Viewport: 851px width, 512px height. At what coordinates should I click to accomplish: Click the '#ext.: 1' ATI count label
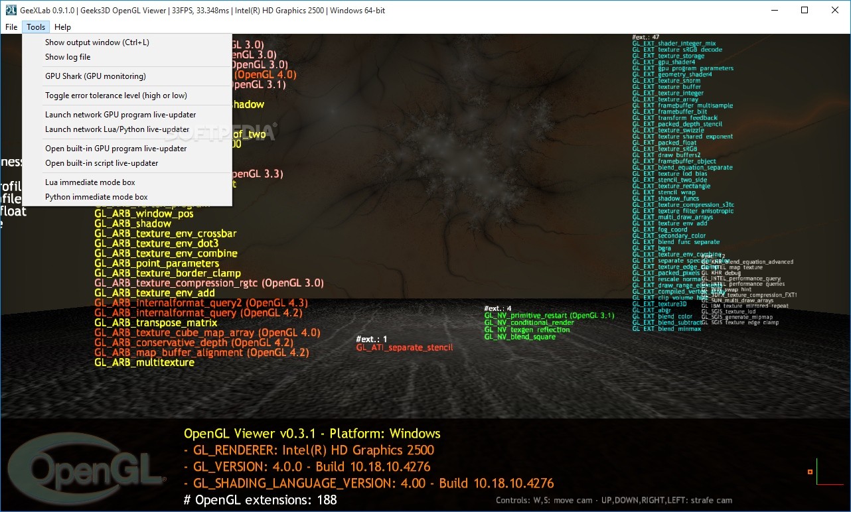tap(372, 340)
